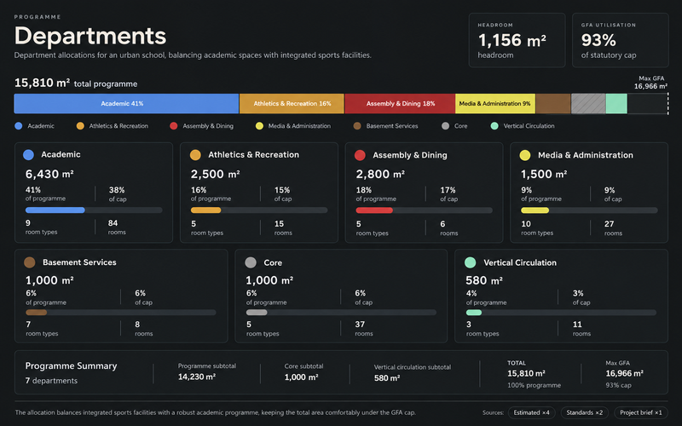
Task: Open the Core card title
Action: (x=273, y=262)
